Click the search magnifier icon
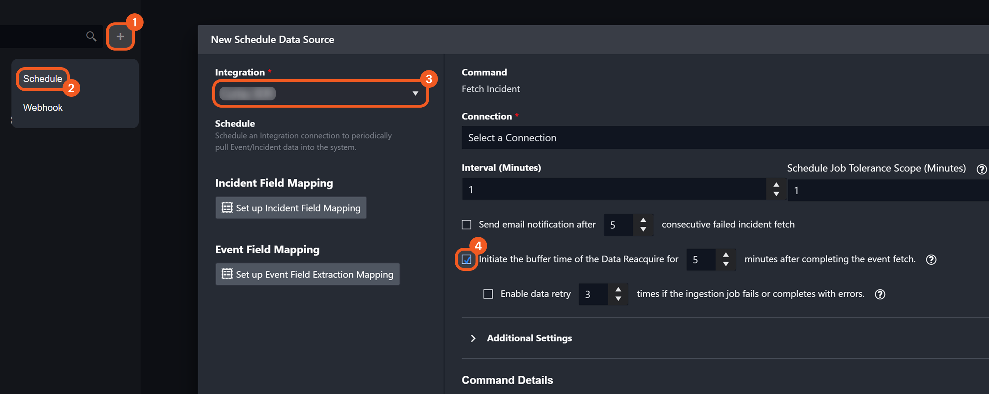This screenshot has height=394, width=989. tap(91, 36)
